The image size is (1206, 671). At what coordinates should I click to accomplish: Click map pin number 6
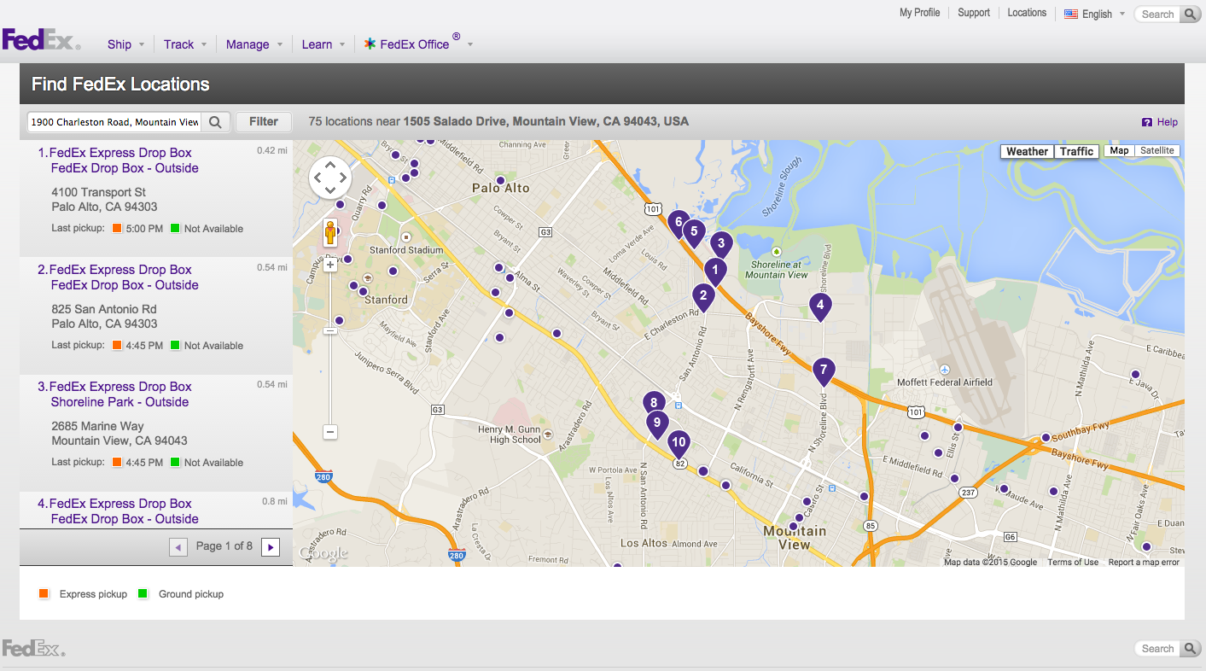click(679, 223)
